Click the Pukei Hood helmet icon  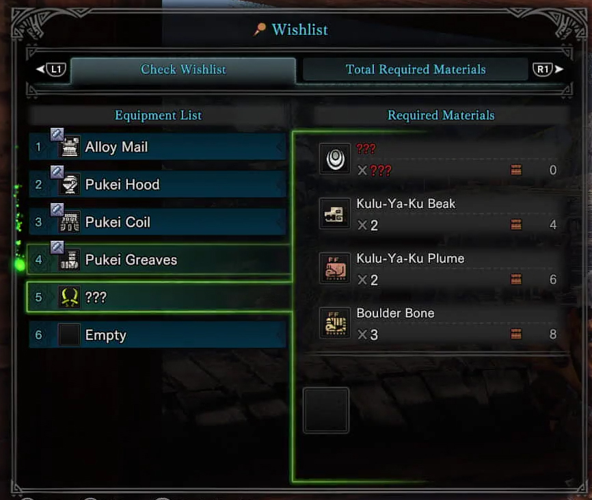click(70, 184)
